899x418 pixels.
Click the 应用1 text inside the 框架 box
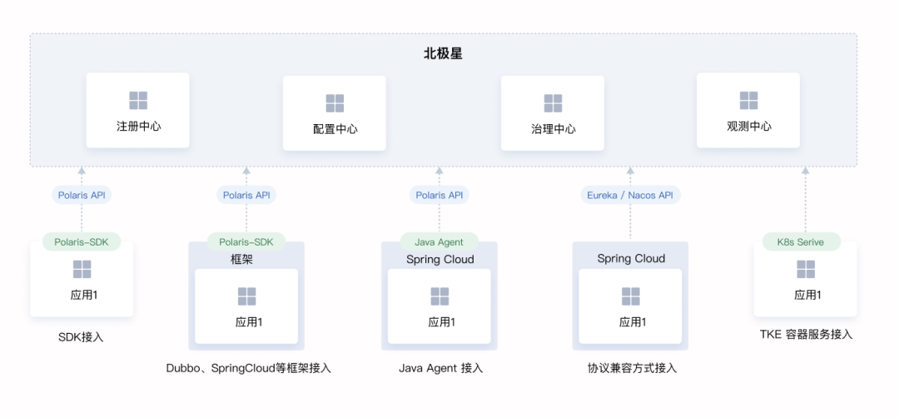coord(250,321)
